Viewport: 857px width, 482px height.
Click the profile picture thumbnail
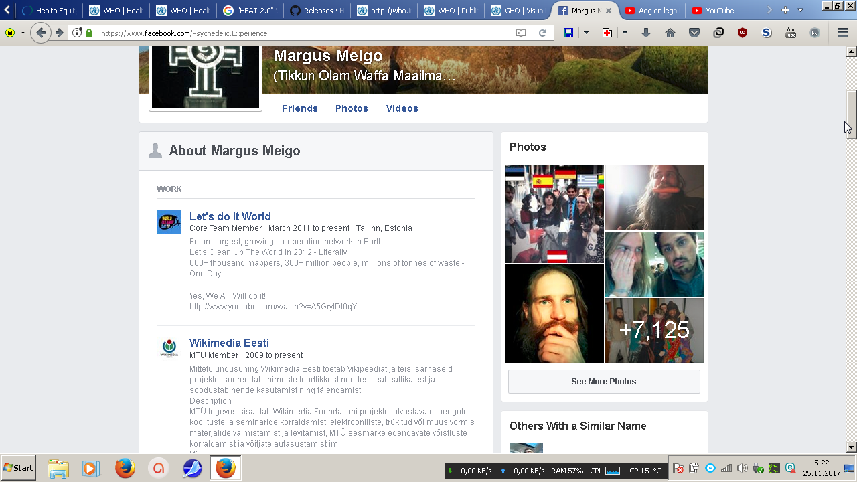[x=206, y=77]
